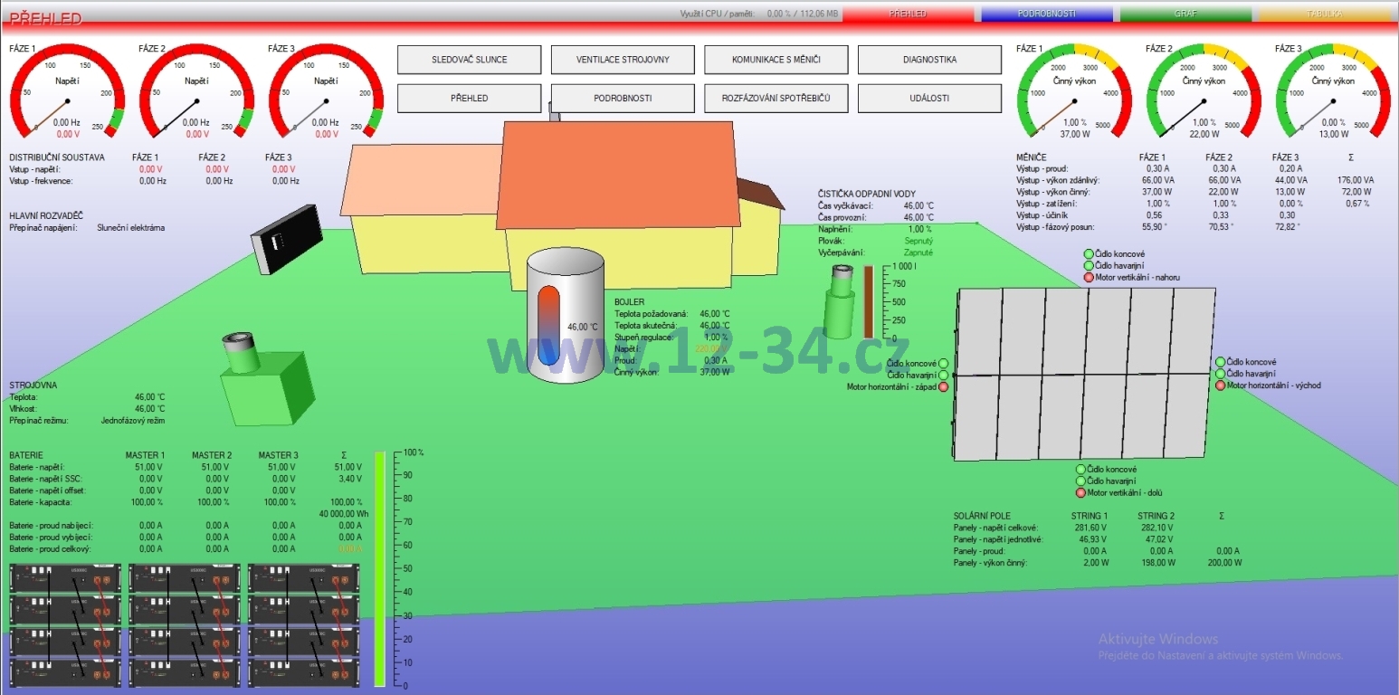Click the VENTILACE STROJOVNY button
This screenshot has width=1399, height=695.
pyautogui.click(x=623, y=60)
